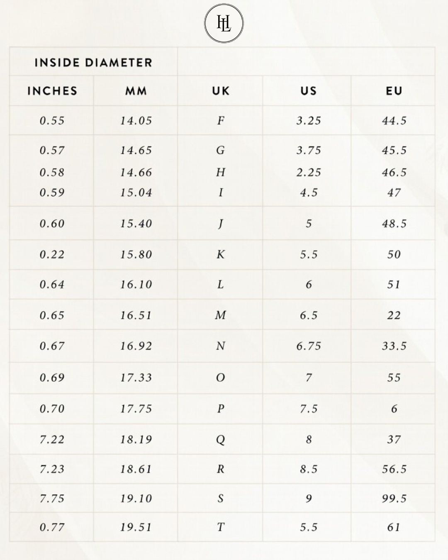Select UK size M cell
This screenshot has width=448, height=560.
point(221,315)
